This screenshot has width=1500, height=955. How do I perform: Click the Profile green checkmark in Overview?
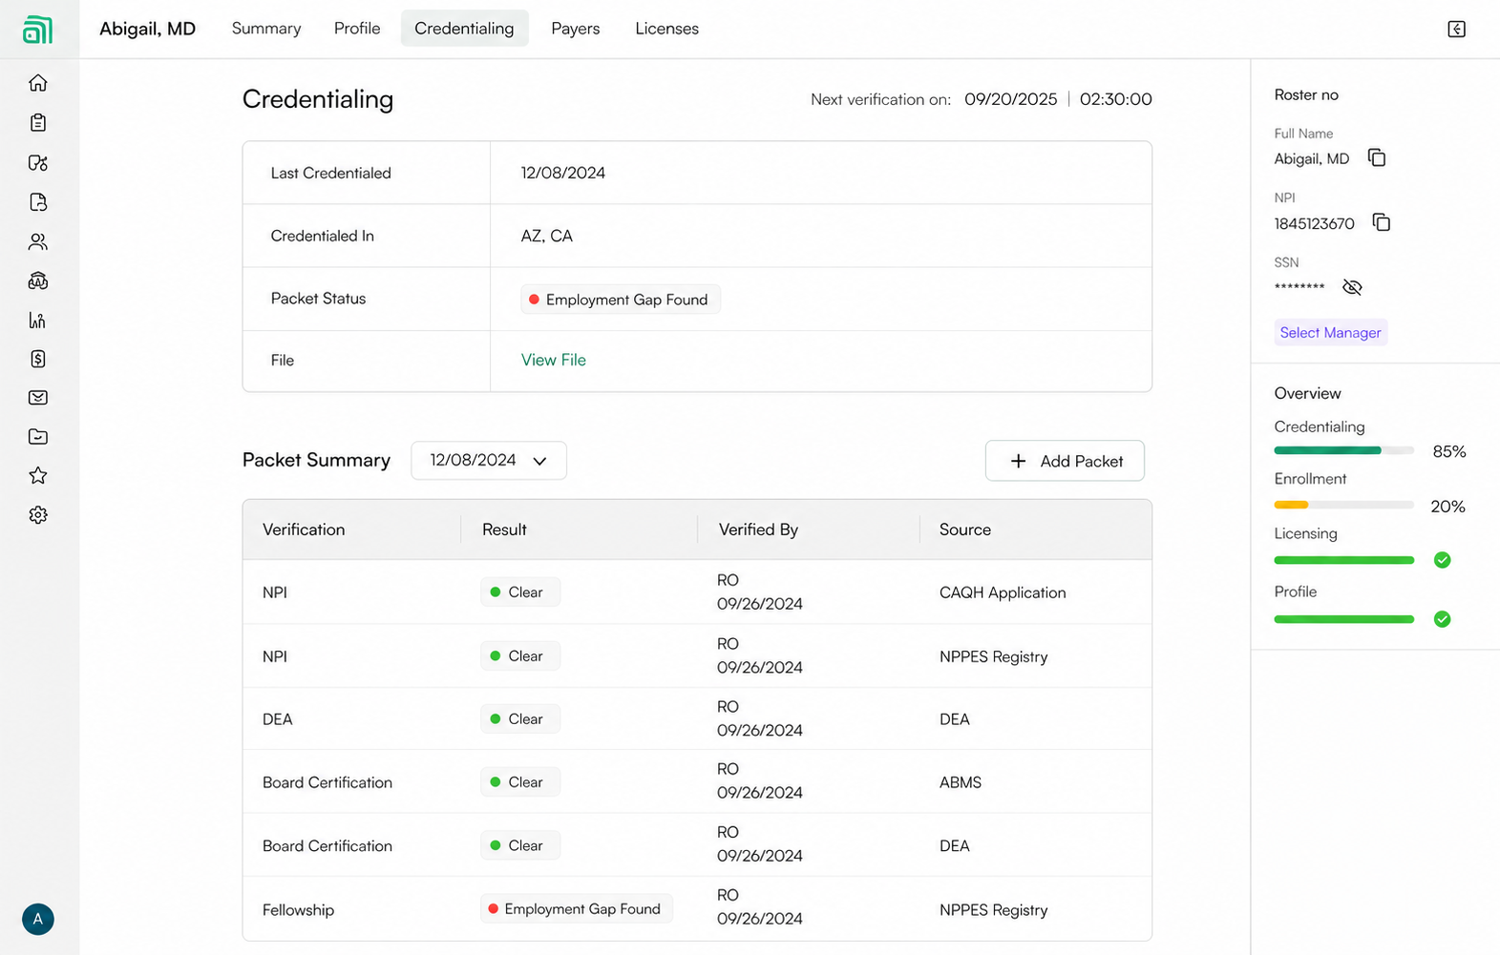[x=1442, y=619]
